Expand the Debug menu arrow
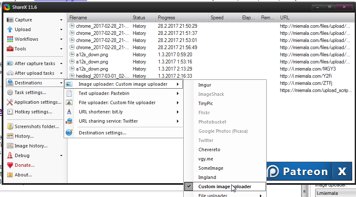 pos(62,155)
